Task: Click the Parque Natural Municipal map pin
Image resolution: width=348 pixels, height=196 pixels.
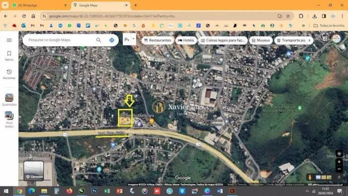Action: [x=300, y=108]
